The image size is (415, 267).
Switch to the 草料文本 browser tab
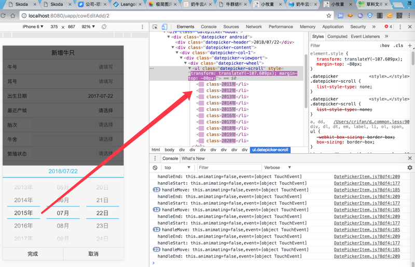373,4
